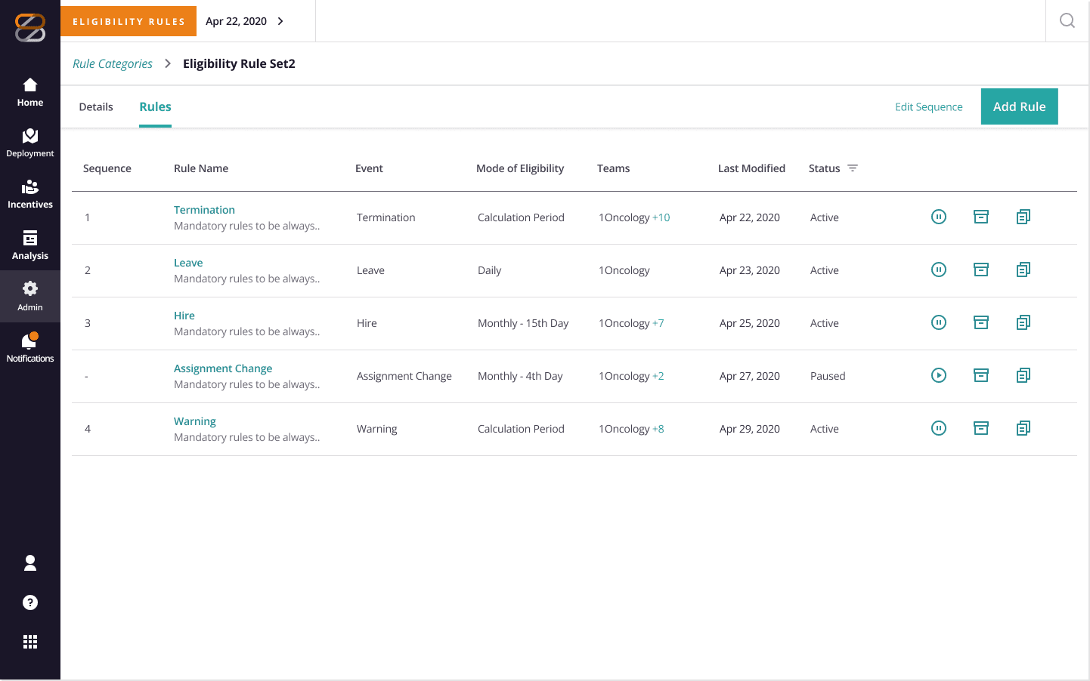Pause the Termination rule
Viewport: 1090px width, 681px height.
coord(939,217)
